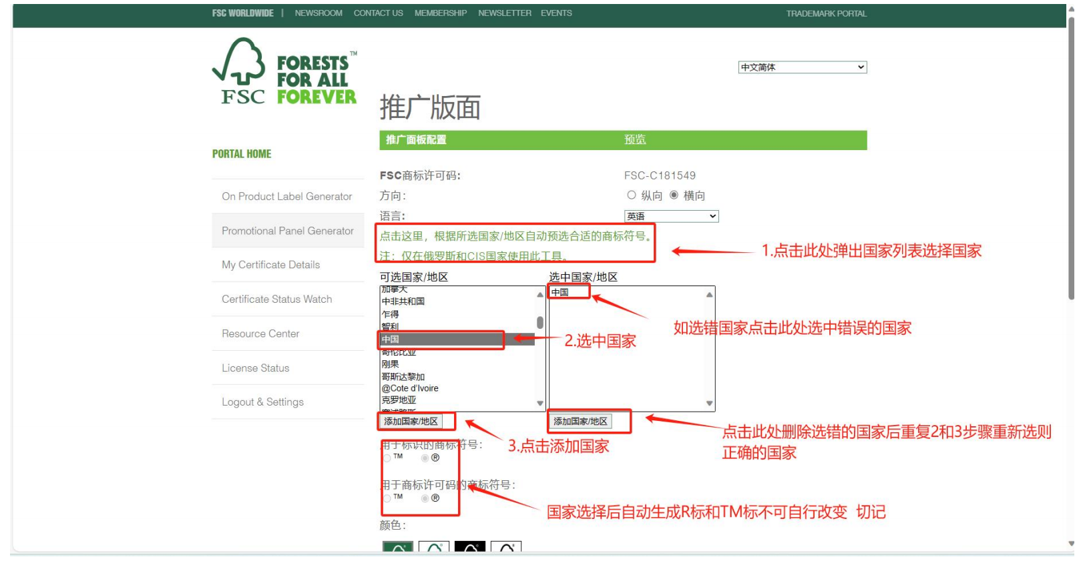Click the page scrollbar up arrow
1087x561 pixels.
[1071, 9]
